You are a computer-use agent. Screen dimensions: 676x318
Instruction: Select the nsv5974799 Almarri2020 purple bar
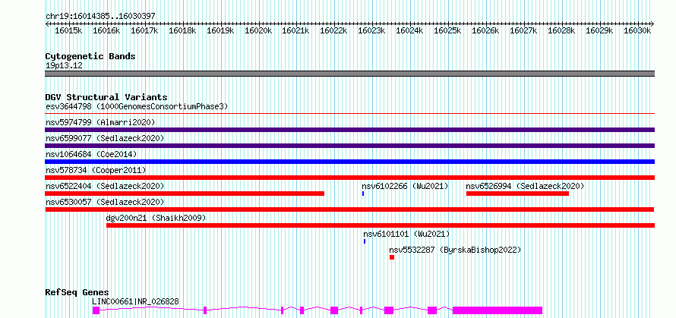[x=349, y=130]
